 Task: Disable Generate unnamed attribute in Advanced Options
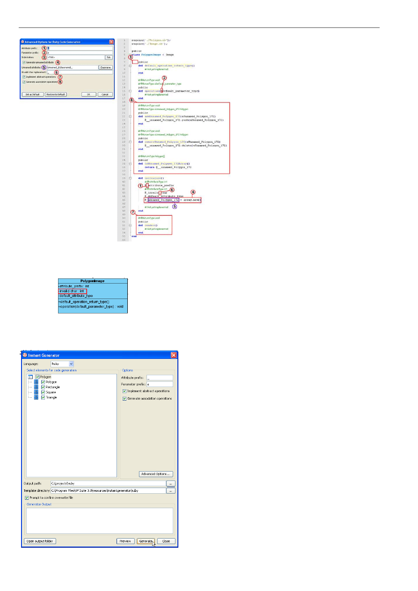(24, 62)
